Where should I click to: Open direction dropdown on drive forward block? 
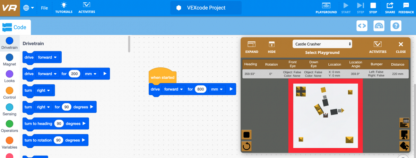pos(47,57)
